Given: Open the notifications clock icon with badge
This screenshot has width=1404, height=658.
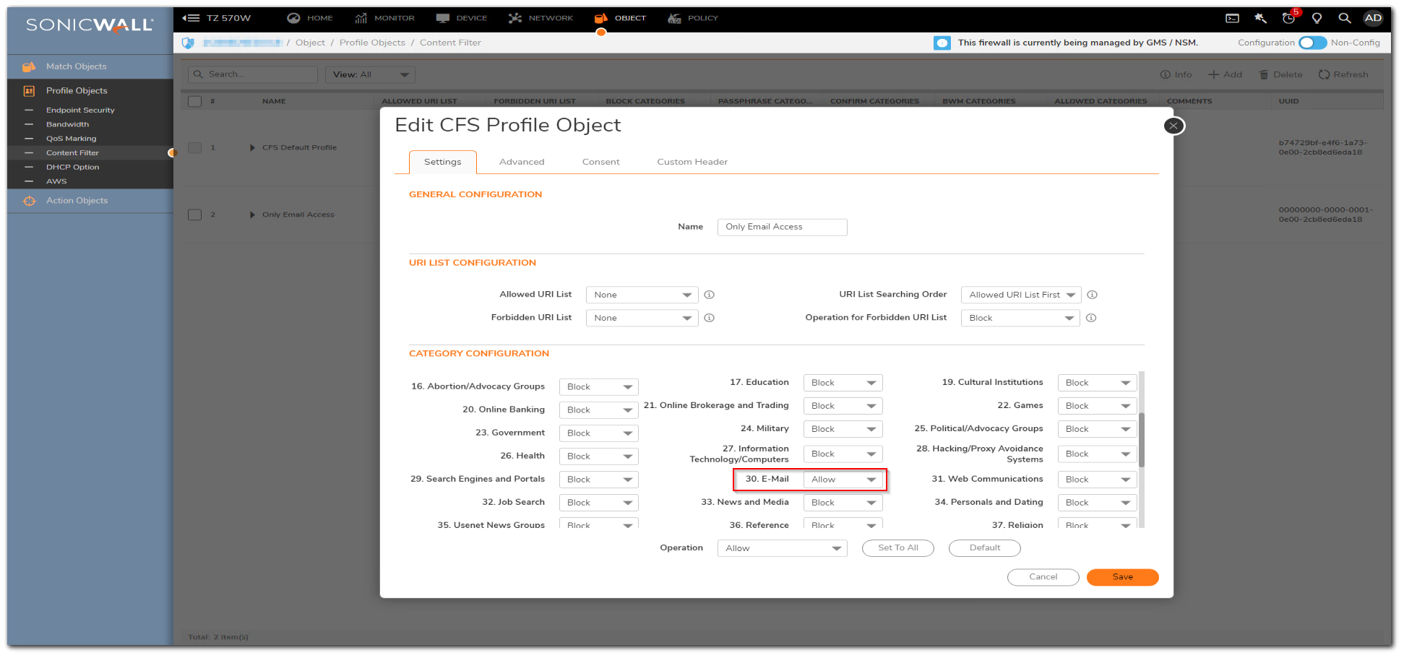Looking at the screenshot, I should [1288, 18].
